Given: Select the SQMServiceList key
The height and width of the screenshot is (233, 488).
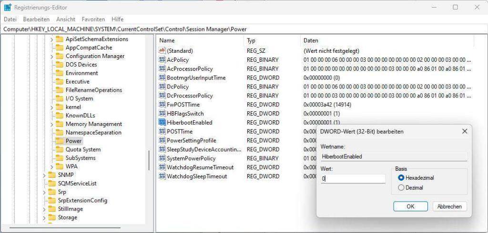Looking at the screenshot, I should coord(77,183).
